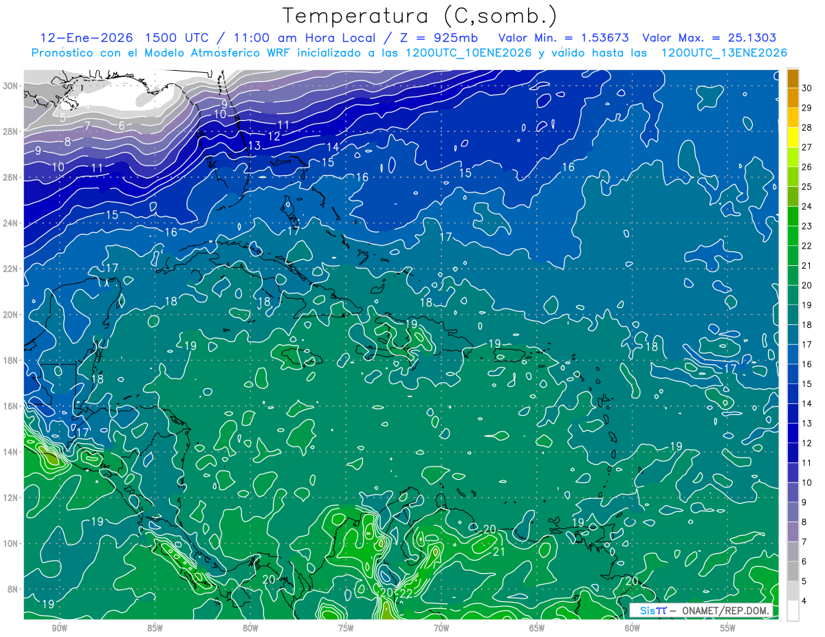Click the contour label 12 on the map
Image resolution: width=825 pixels, height=637 pixels.
point(274,136)
